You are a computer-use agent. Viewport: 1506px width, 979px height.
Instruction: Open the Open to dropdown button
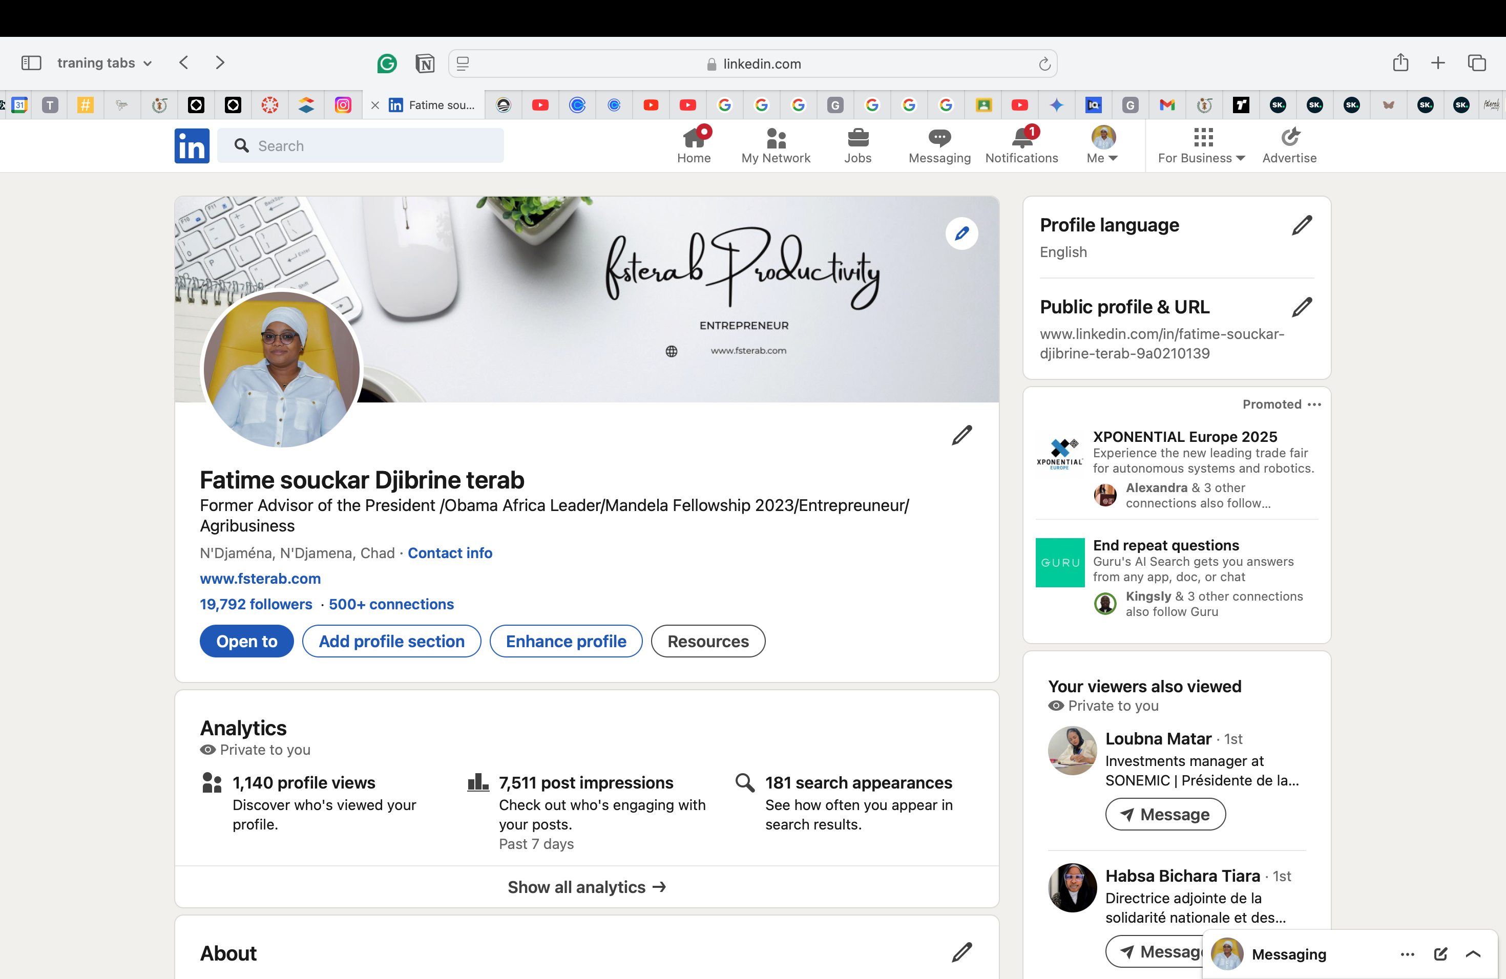[247, 641]
